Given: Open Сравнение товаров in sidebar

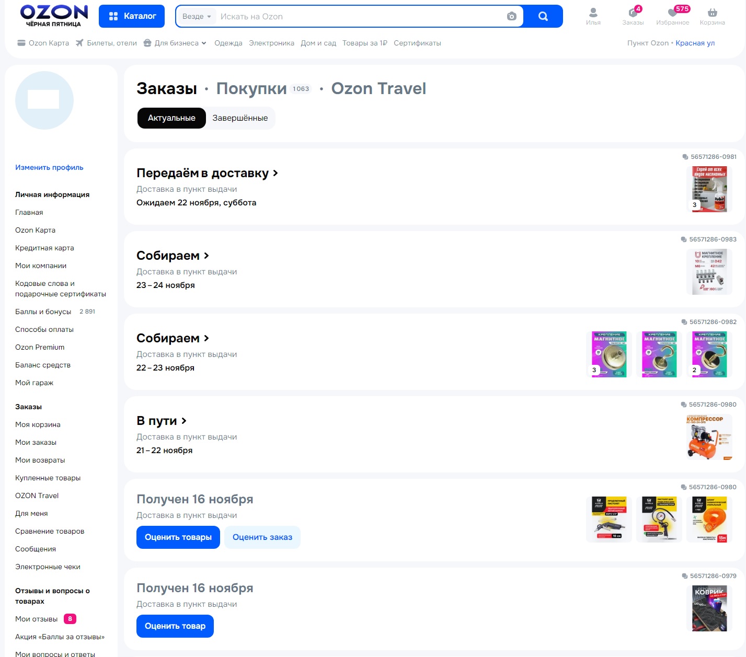Looking at the screenshot, I should (x=50, y=531).
